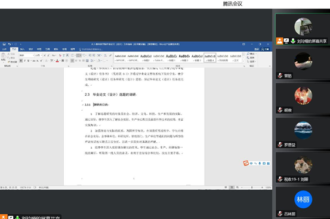Image resolution: width=330 pixels, height=219 pixels.
Task: Click the Format Painter brush icon
Action: (x=9, y=62)
